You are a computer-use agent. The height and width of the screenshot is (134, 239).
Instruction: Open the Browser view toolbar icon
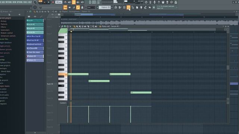pyautogui.click(x=133, y=7)
